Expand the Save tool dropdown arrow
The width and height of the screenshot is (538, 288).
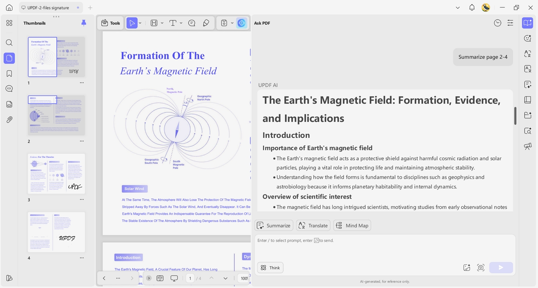tap(232, 23)
